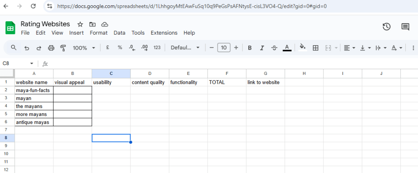Toggle bold formatting

pyautogui.click(x=249, y=48)
